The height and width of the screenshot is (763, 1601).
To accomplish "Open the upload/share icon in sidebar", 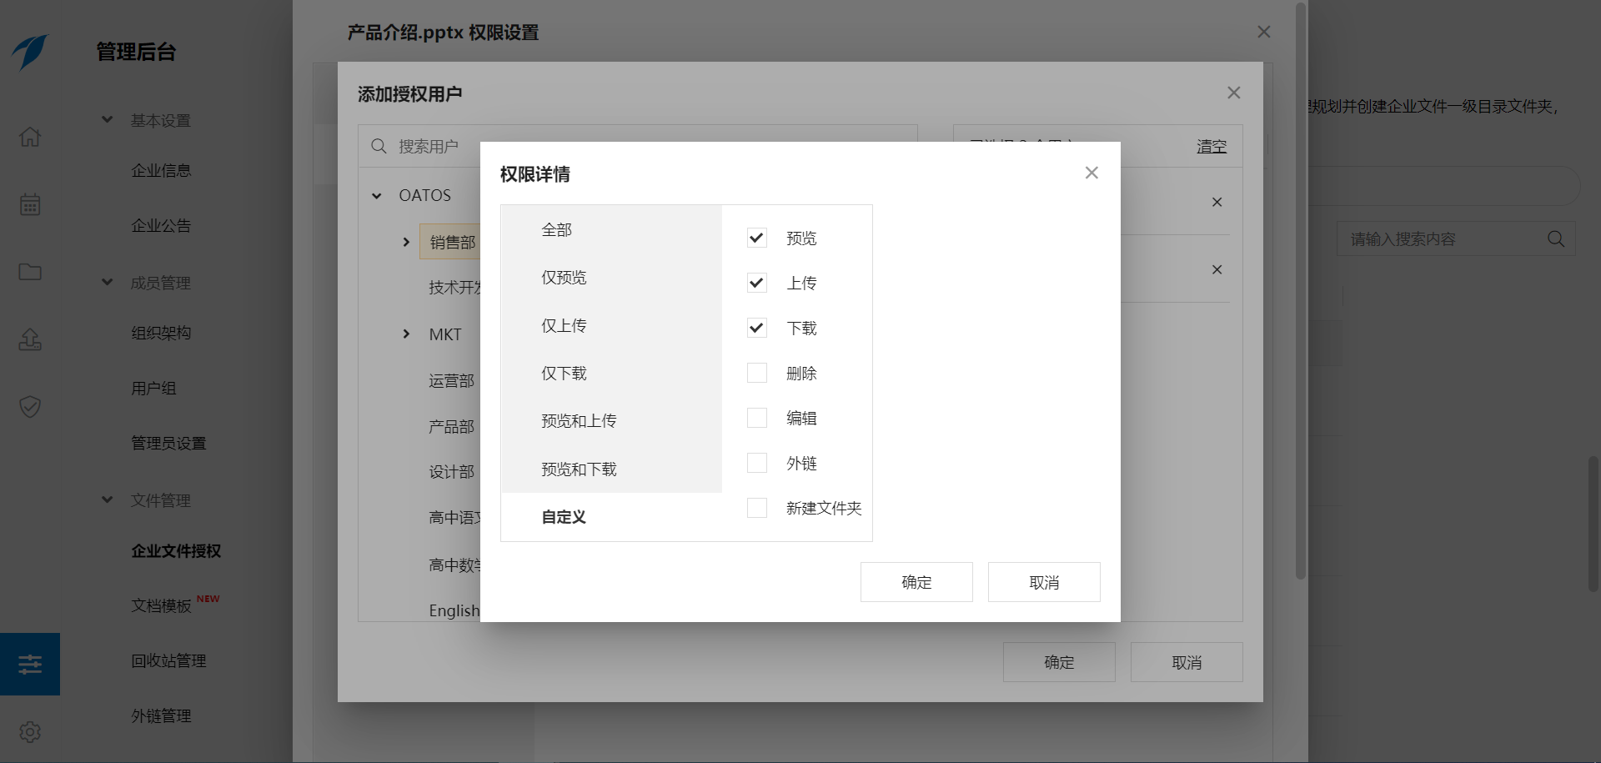I will (30, 339).
